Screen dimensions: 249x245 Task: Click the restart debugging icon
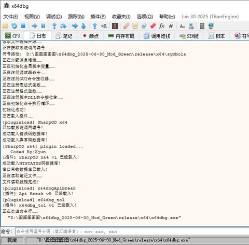pos(14,26)
